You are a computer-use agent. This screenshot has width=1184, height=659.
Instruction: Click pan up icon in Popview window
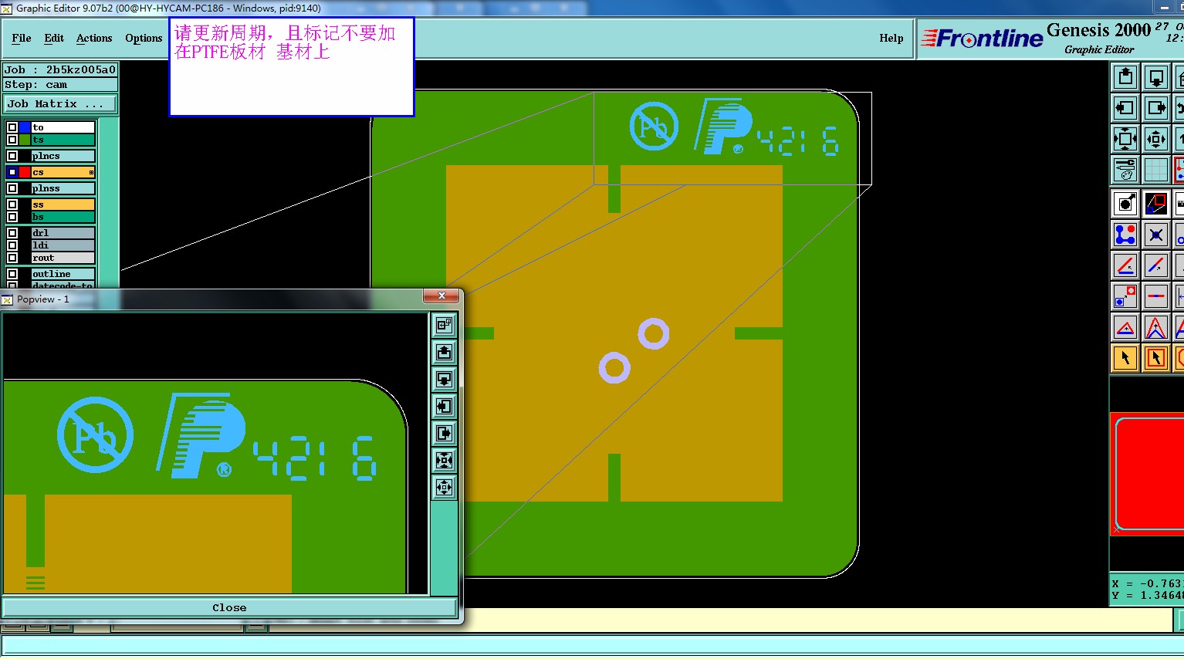[x=444, y=353]
